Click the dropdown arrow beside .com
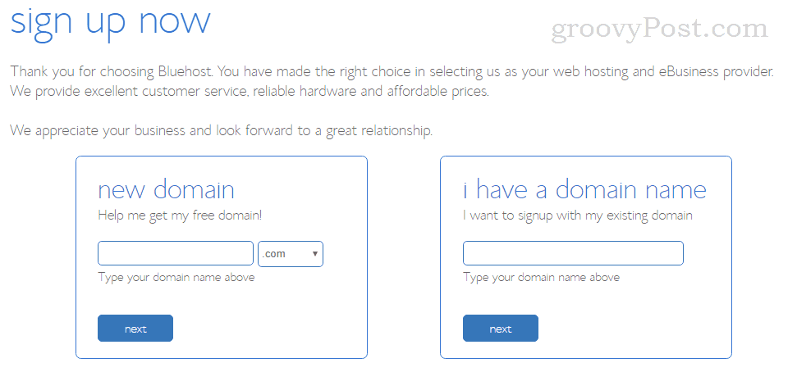This screenshot has width=797, height=381. [x=315, y=254]
